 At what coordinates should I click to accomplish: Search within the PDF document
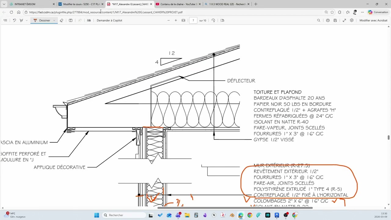(x=319, y=20)
